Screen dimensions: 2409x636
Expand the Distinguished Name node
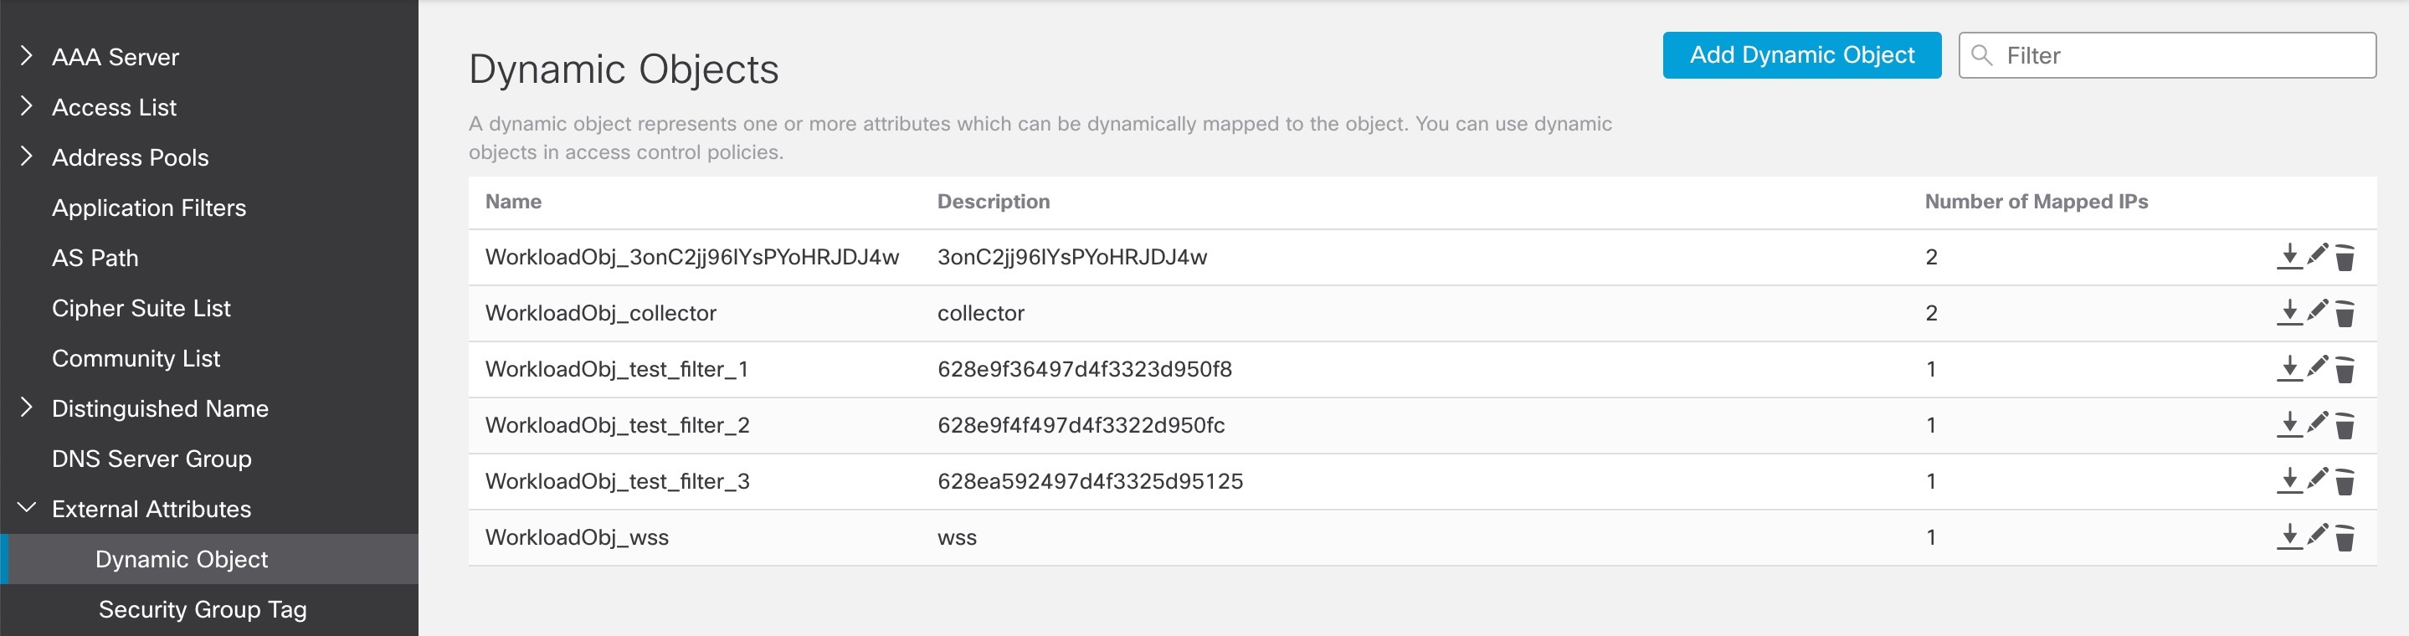[x=26, y=408]
